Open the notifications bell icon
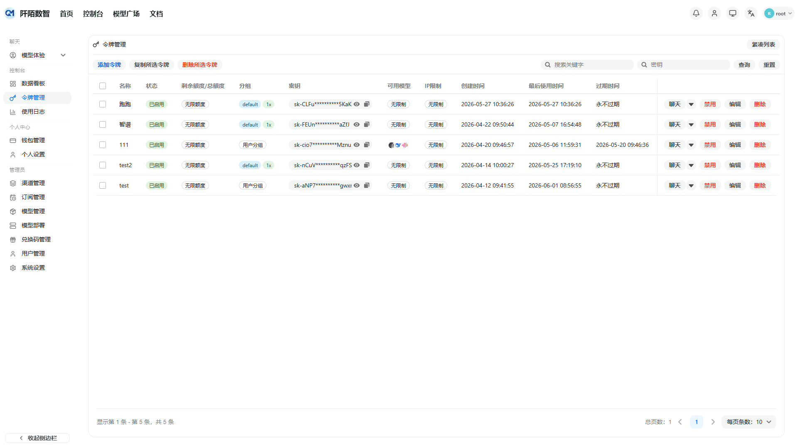 pos(696,13)
